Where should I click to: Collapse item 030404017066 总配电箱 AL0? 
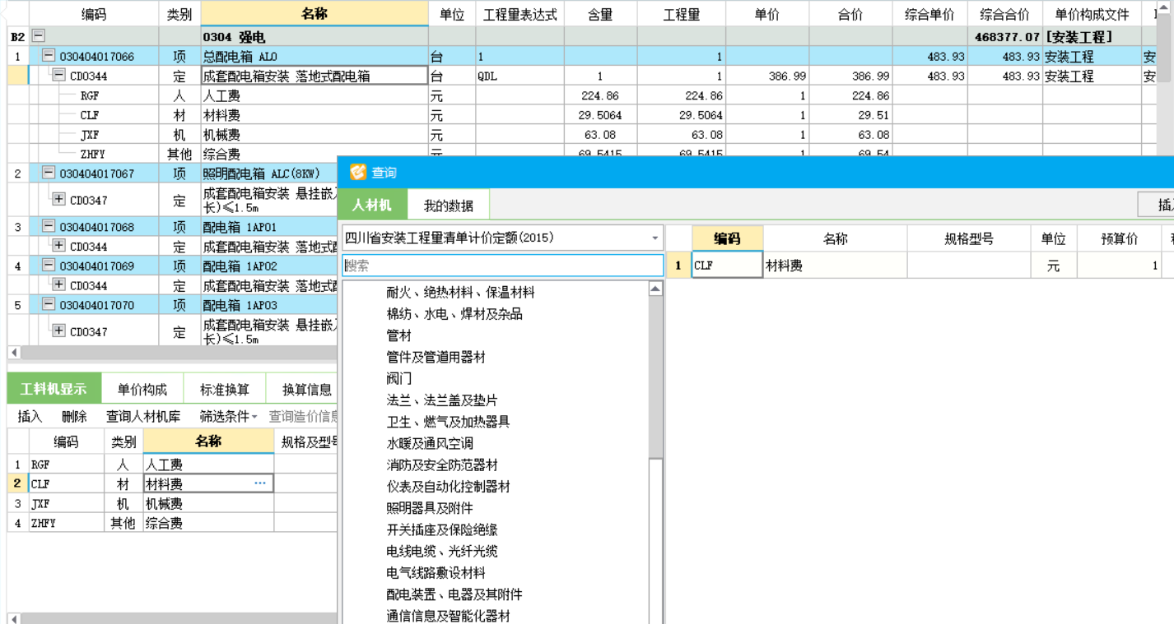click(49, 56)
